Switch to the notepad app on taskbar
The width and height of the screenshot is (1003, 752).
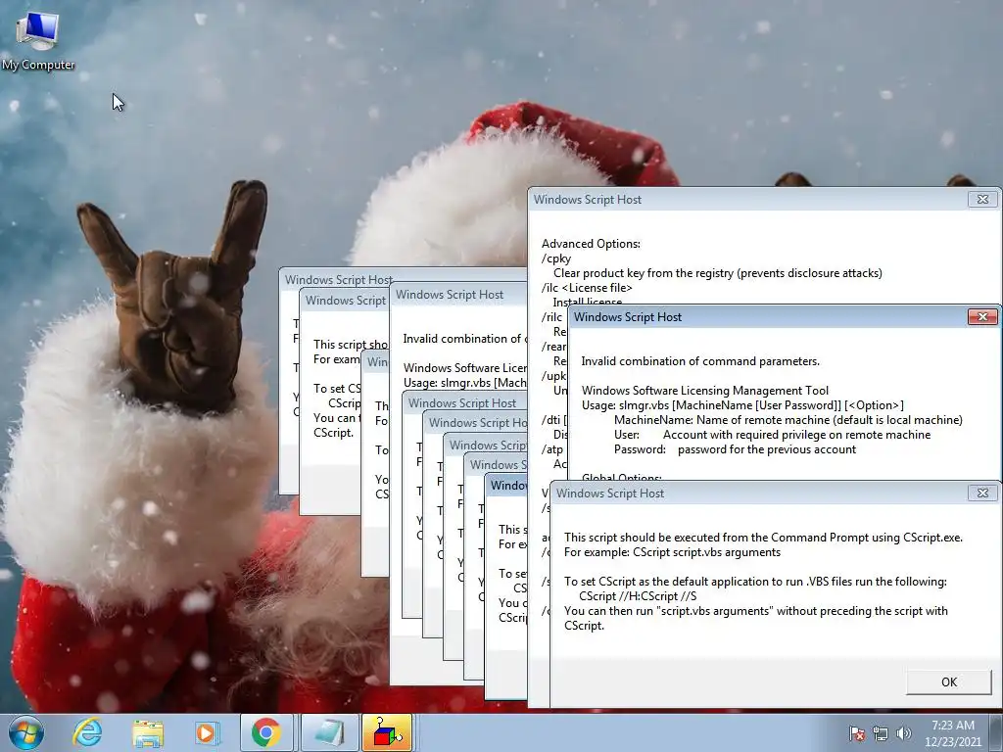click(328, 732)
